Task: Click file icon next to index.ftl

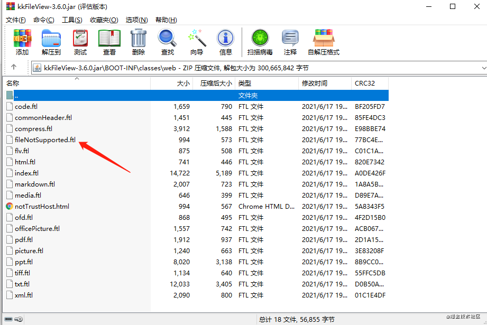Action: (x=10, y=173)
